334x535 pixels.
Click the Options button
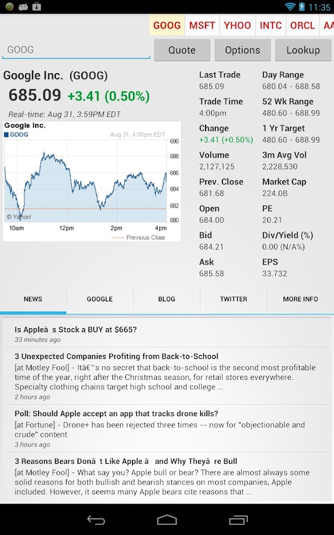tap(242, 50)
